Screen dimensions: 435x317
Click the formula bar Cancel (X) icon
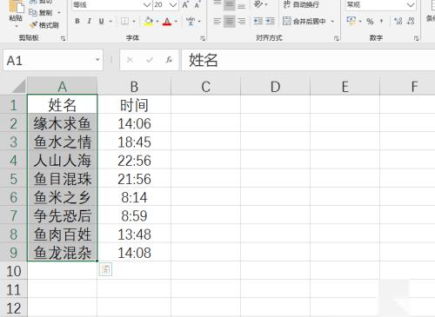tap(130, 60)
